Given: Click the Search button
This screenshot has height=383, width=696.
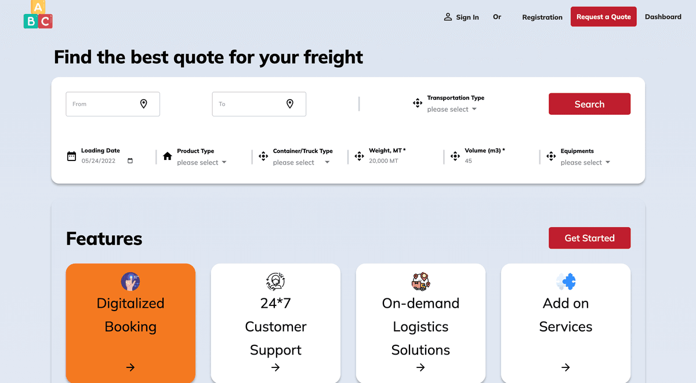Looking at the screenshot, I should [x=589, y=104].
